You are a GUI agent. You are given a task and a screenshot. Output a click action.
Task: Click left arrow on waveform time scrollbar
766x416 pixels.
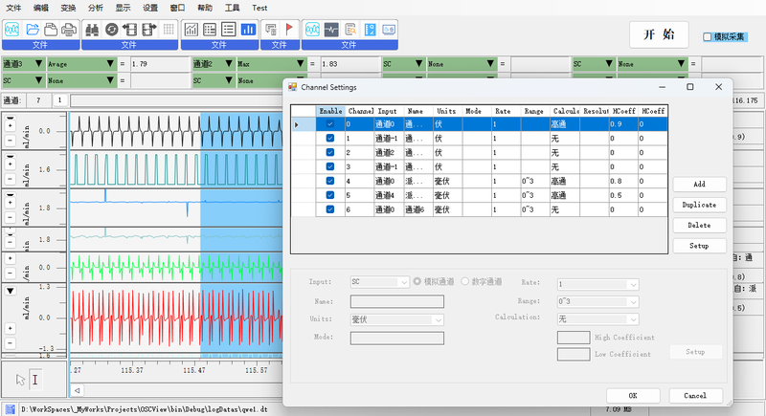[78, 389]
